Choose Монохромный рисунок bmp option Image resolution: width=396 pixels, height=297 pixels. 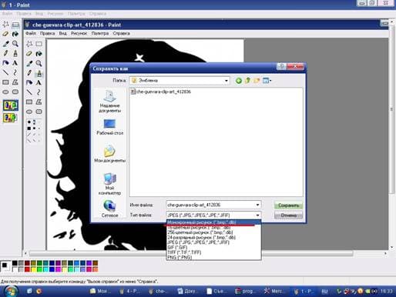[x=213, y=222]
